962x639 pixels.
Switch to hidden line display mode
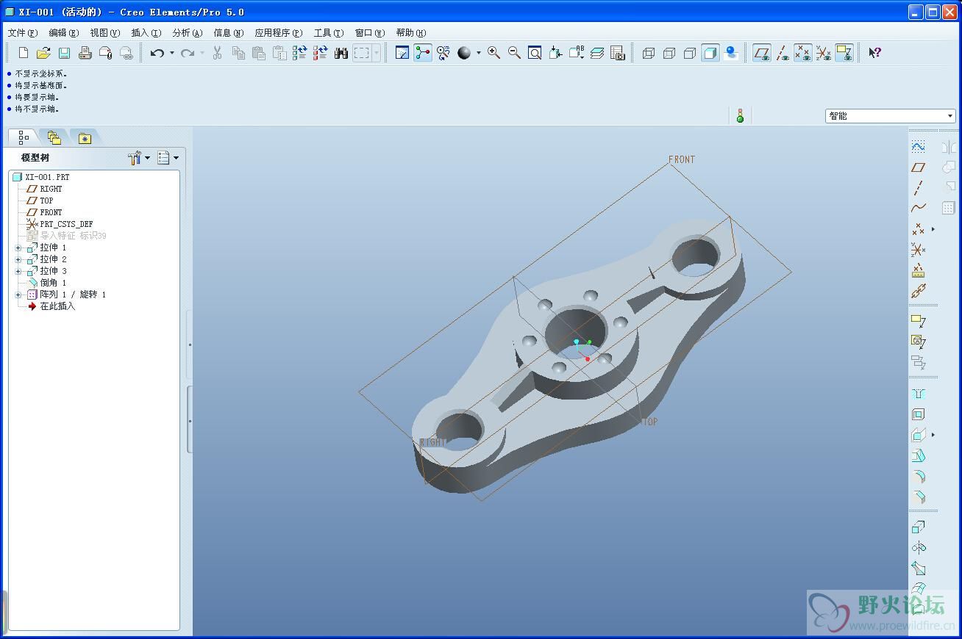(x=669, y=53)
